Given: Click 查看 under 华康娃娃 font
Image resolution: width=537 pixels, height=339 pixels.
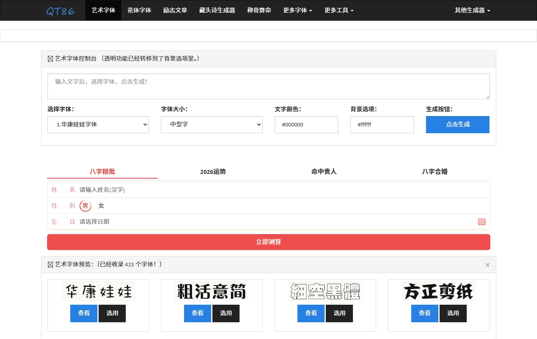Looking at the screenshot, I should 84,313.
